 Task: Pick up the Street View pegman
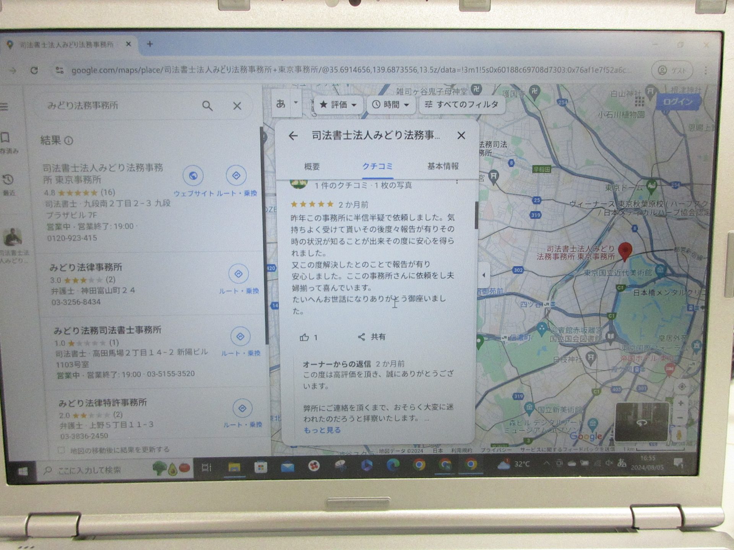click(x=679, y=435)
